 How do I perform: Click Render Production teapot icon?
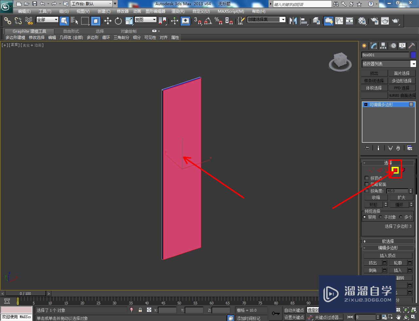pos(395,21)
